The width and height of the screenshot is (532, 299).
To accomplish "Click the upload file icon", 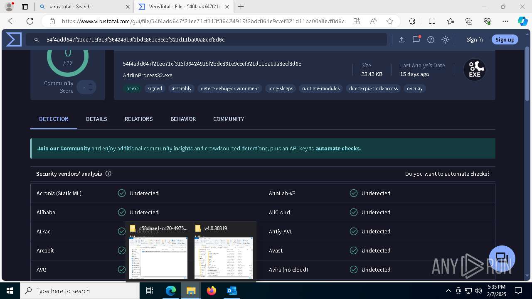I will (x=401, y=39).
